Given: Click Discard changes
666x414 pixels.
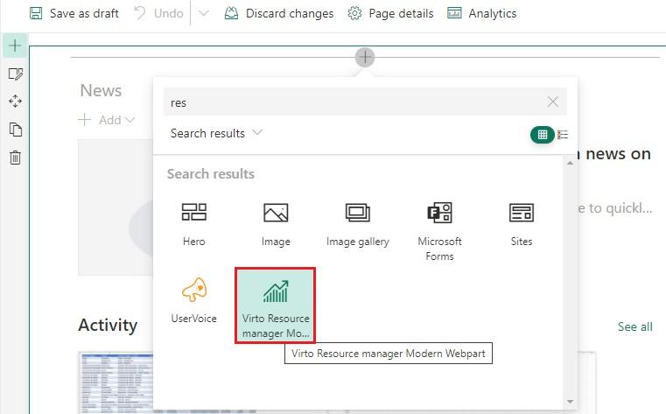Looking at the screenshot, I should point(279,14).
